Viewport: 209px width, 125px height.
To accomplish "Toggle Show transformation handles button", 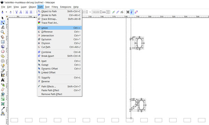I will click(x=128, y=12).
